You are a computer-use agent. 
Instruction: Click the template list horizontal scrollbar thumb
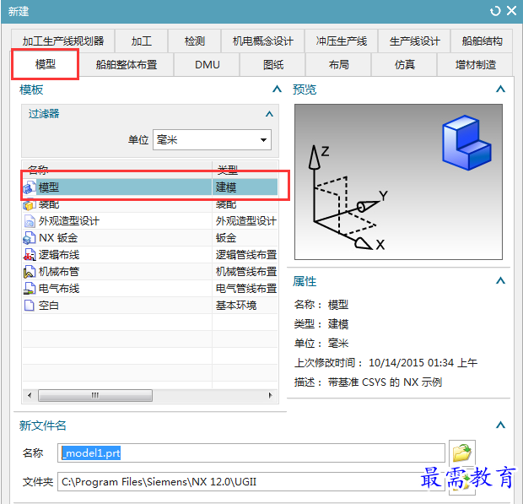[95, 396]
